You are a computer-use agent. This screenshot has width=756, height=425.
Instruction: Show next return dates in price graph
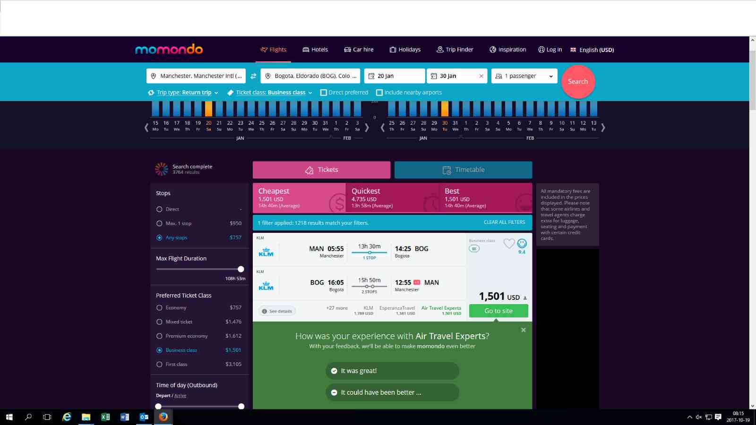tap(603, 127)
